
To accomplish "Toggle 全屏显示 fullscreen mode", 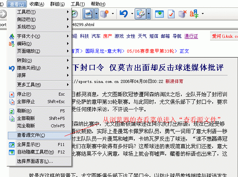I will click(29, 144).
